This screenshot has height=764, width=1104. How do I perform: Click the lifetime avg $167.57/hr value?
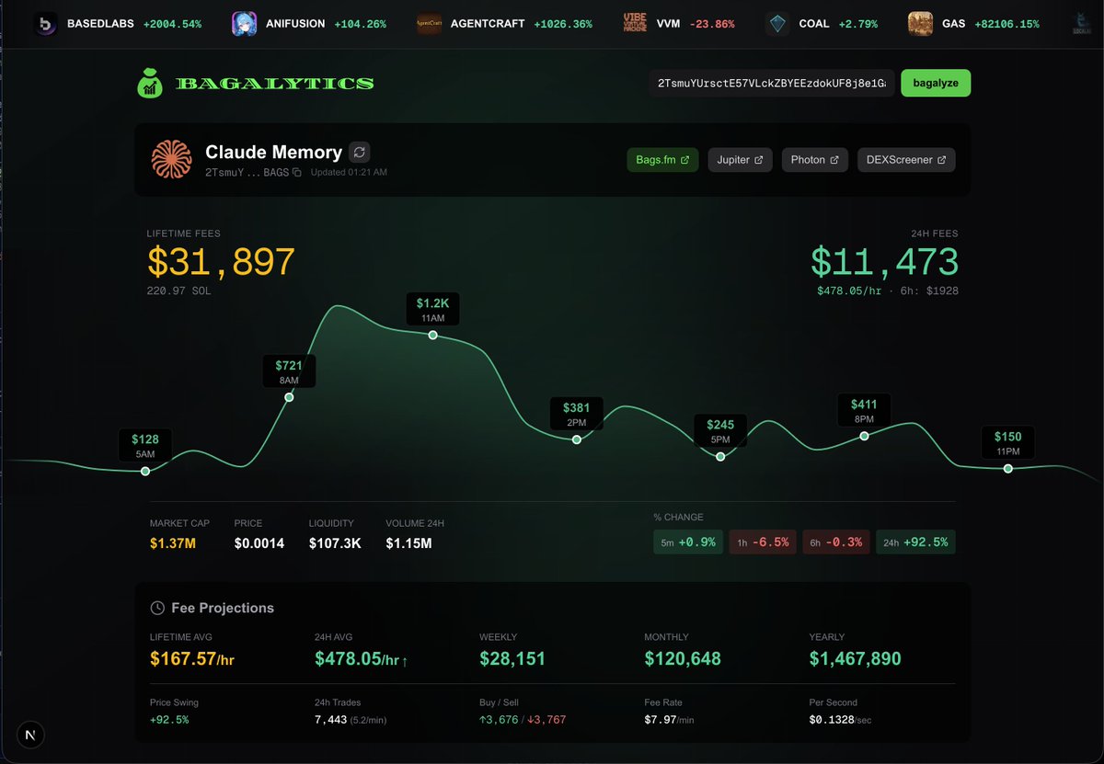coord(193,659)
